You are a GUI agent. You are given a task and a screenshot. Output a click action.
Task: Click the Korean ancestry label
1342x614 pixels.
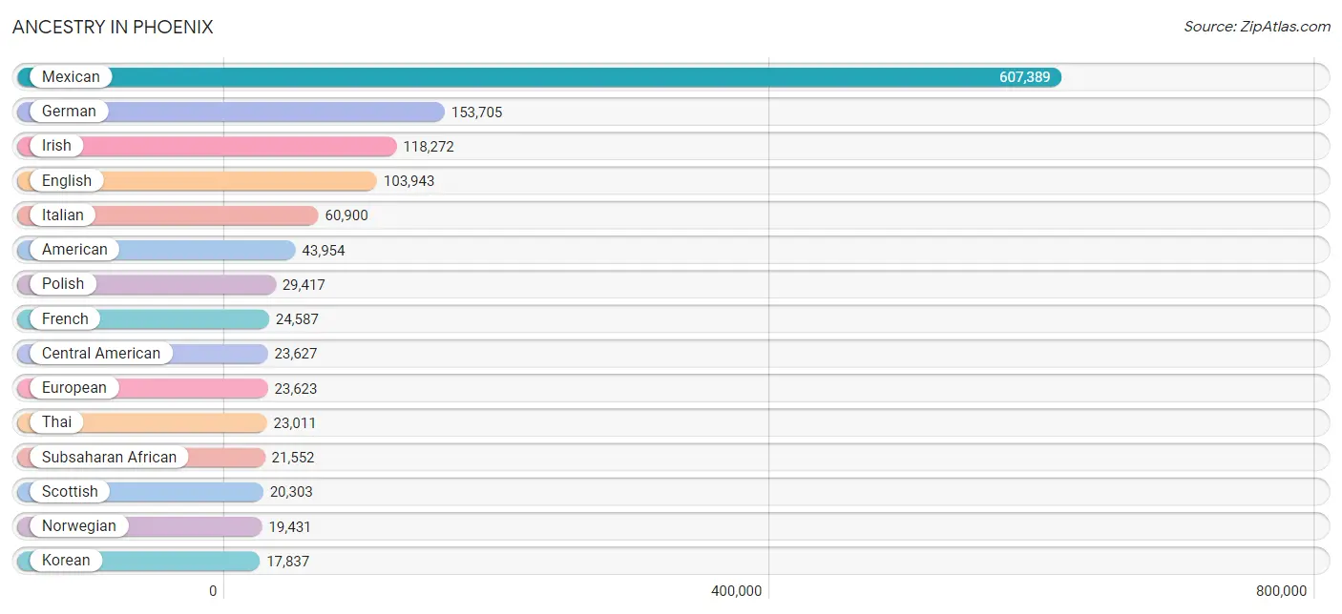[x=66, y=560]
